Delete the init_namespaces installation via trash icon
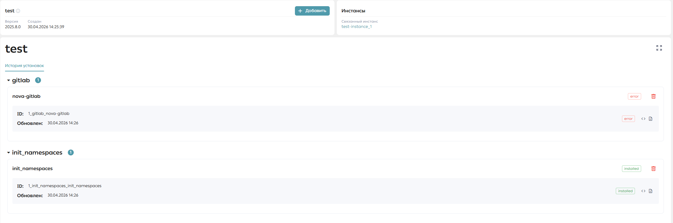The height and width of the screenshot is (223, 673). (x=654, y=169)
